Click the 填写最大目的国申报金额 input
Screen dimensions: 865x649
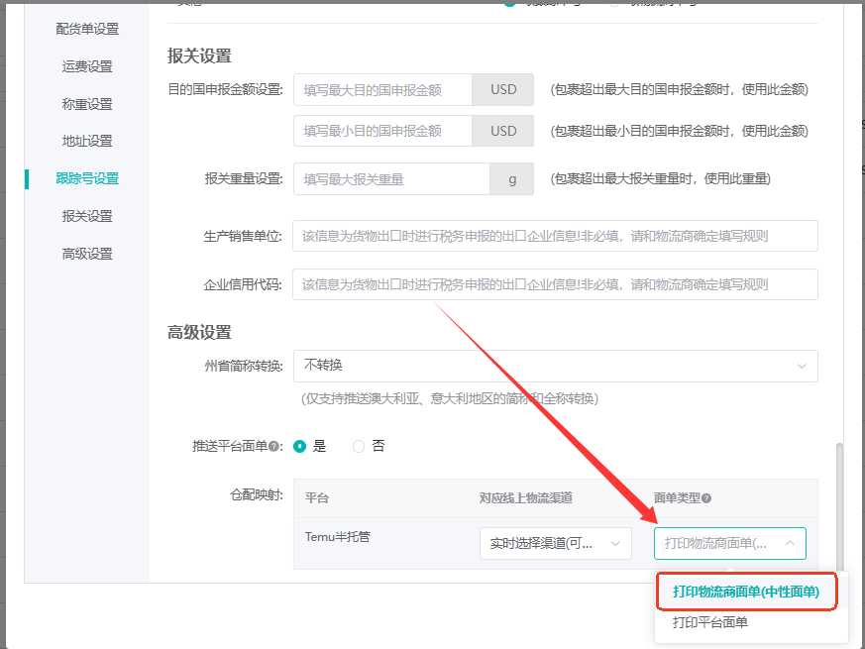tap(382, 89)
